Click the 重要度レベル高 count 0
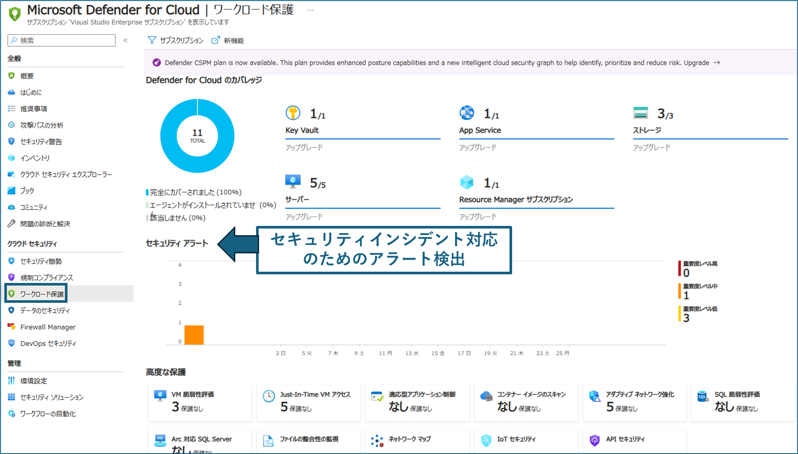 coord(686,273)
